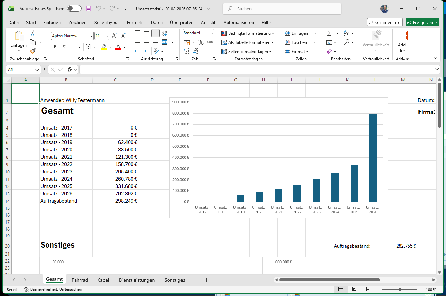Apply bold with the F button
The width and height of the screenshot is (446, 296).
tap(55, 47)
